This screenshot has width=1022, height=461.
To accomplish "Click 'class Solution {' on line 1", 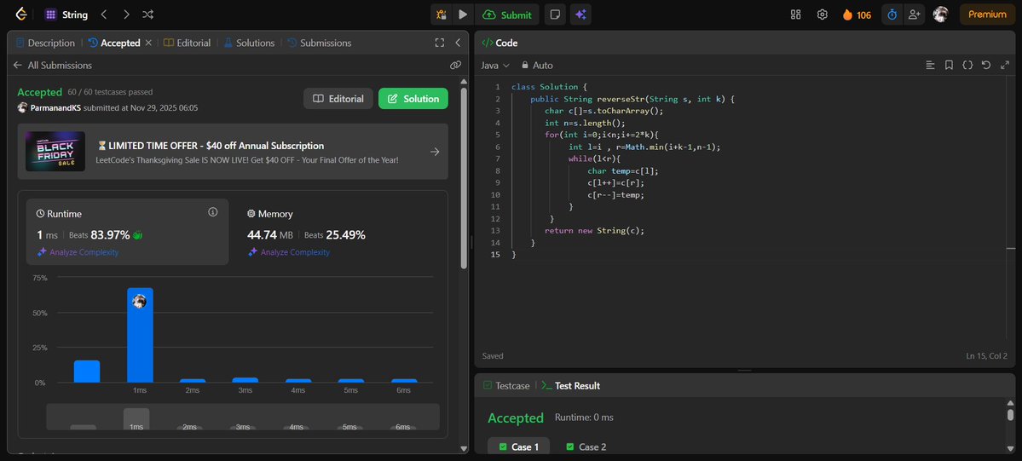I will 550,87.
